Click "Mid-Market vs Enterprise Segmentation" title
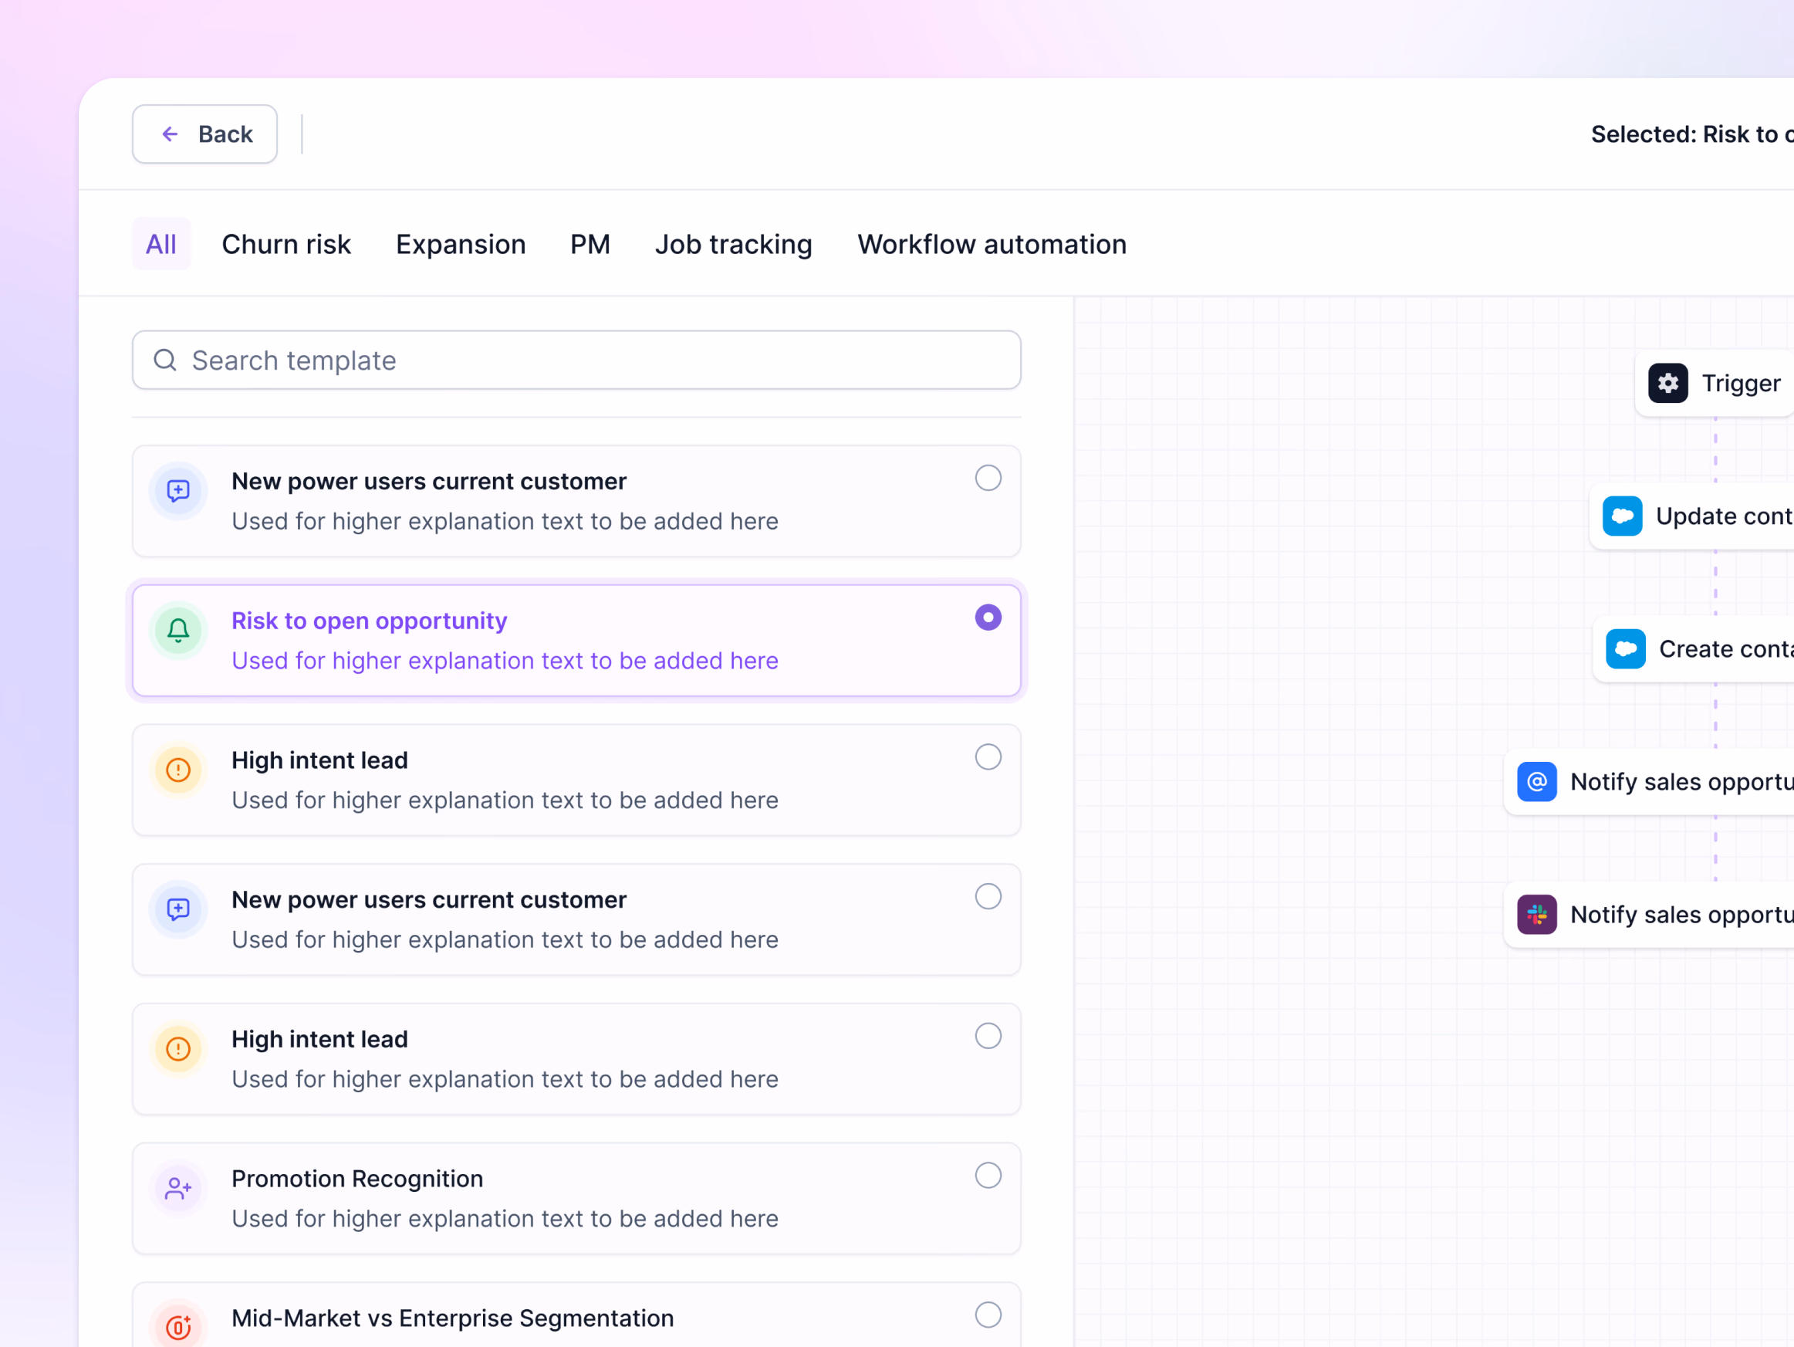The width and height of the screenshot is (1794, 1347). click(x=453, y=1318)
